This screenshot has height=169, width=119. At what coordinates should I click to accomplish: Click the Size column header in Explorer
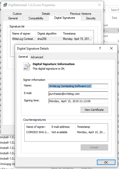[x=114, y=18]
